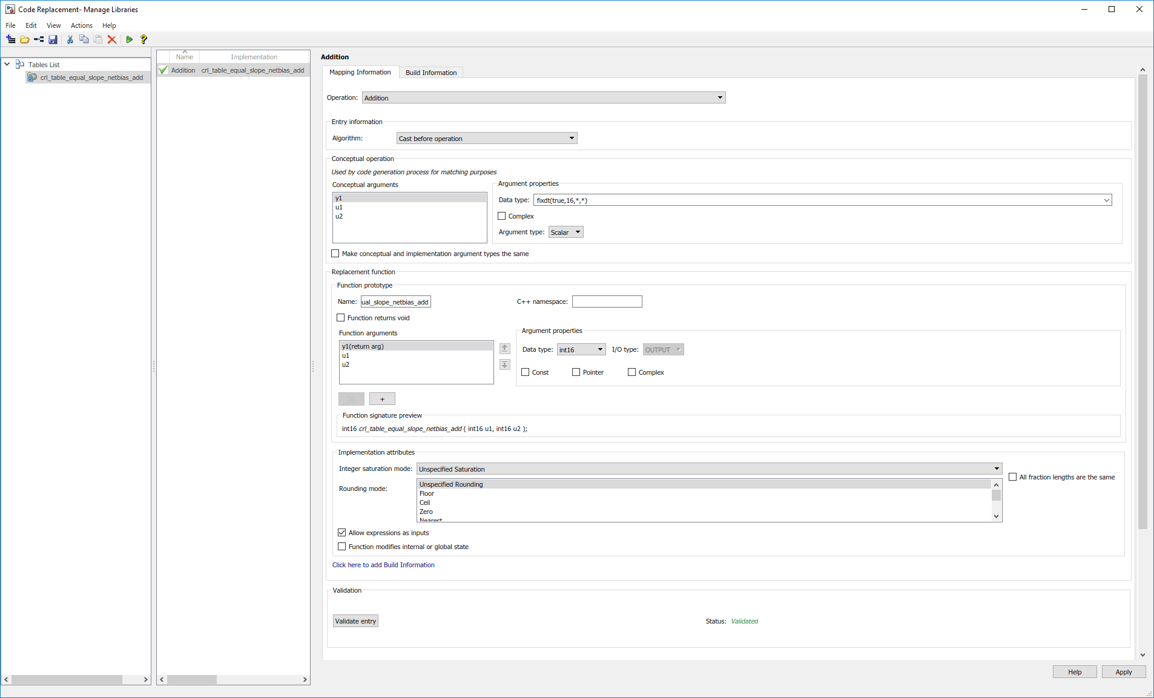Viewport: 1154px width, 698px height.
Task: Select u1 in the Conceptual arguments list
Action: pos(409,207)
